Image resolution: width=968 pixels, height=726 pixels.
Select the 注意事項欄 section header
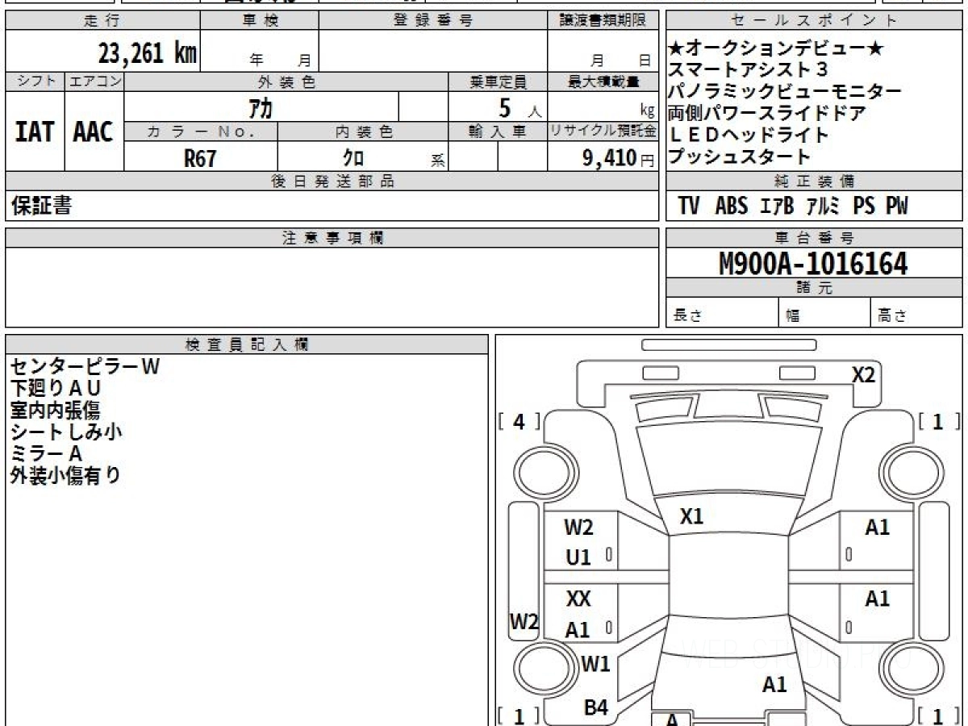332,238
